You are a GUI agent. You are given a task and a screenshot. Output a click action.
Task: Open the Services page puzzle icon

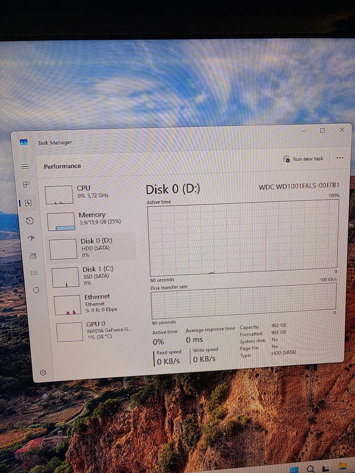pyautogui.click(x=36, y=290)
